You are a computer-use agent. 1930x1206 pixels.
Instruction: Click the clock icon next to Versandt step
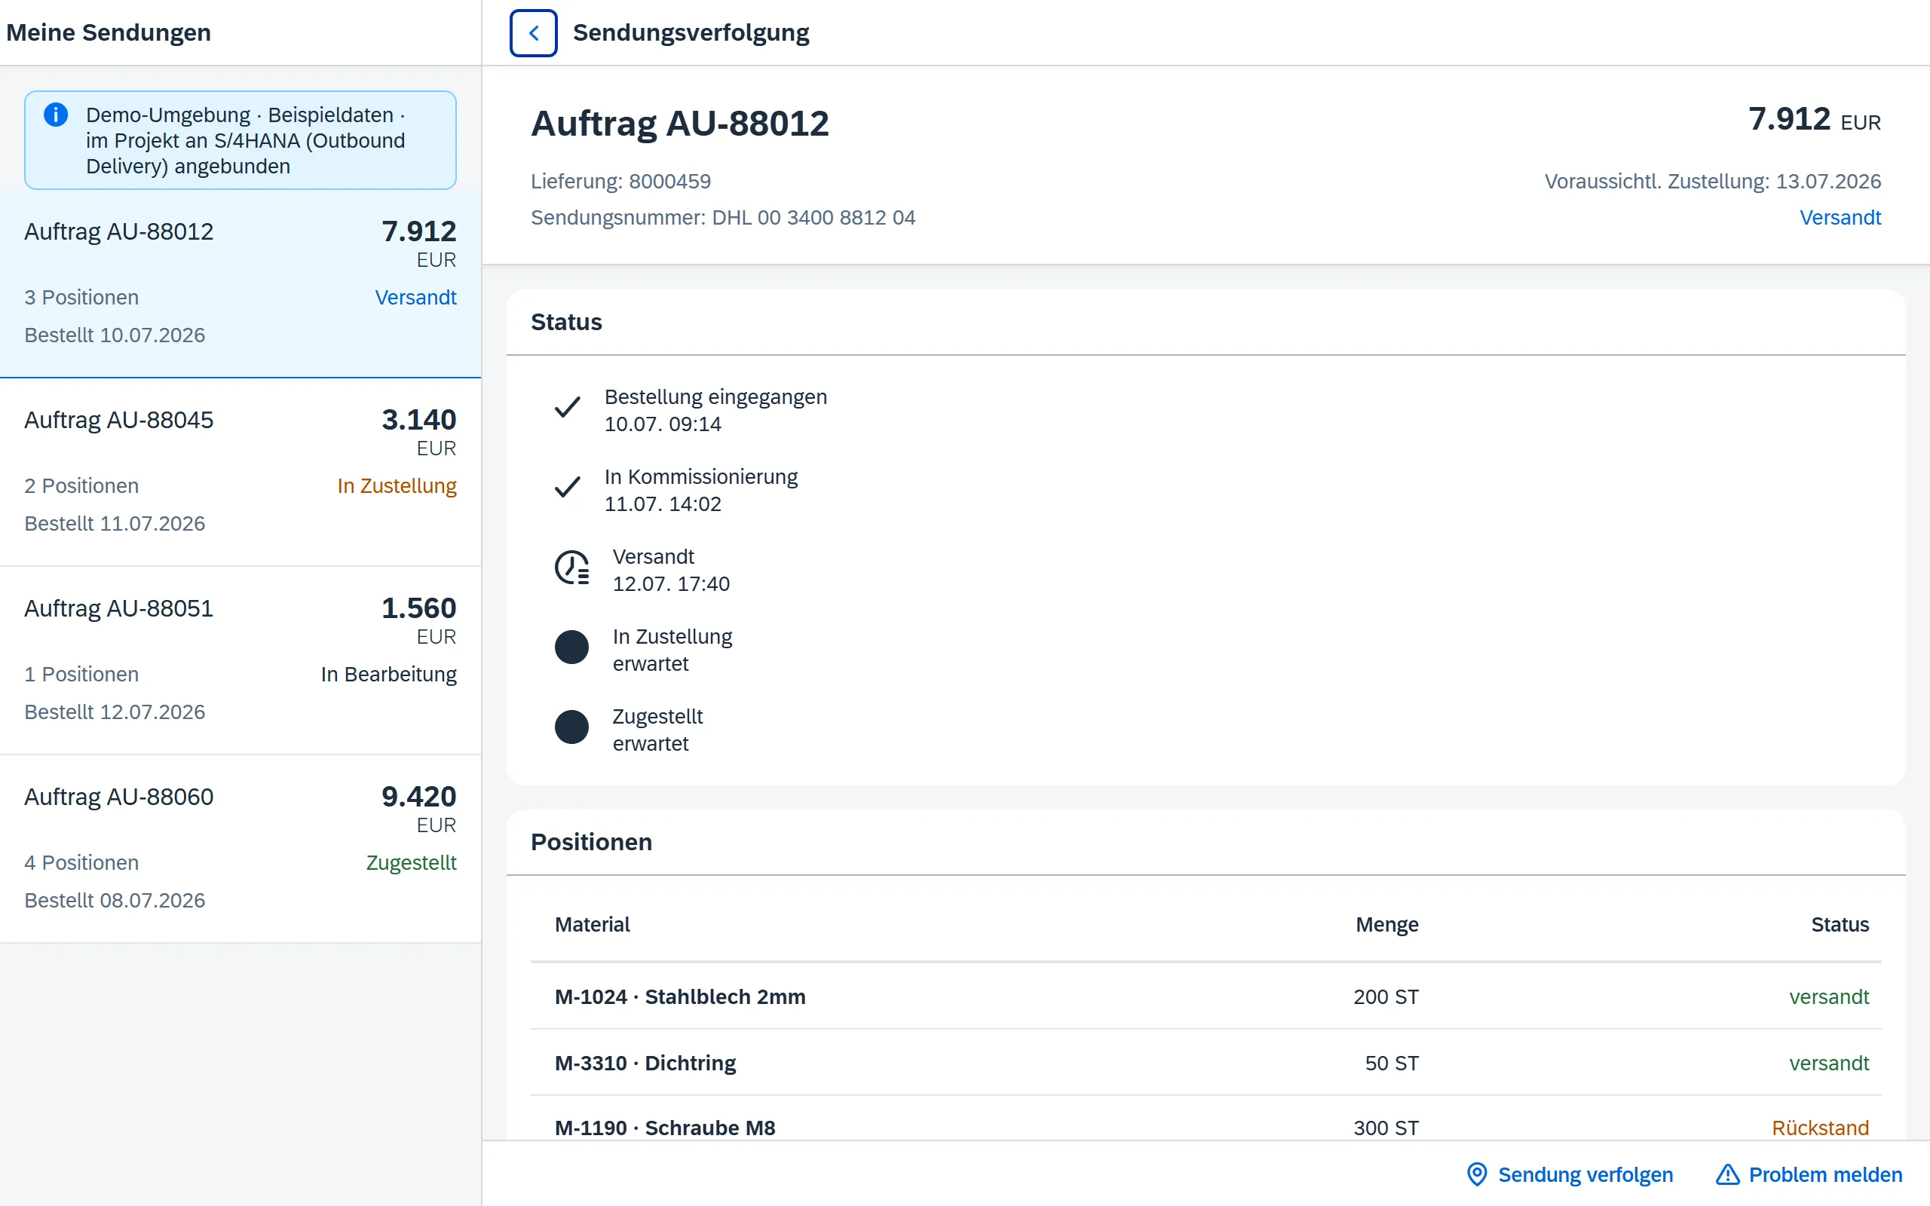point(571,568)
